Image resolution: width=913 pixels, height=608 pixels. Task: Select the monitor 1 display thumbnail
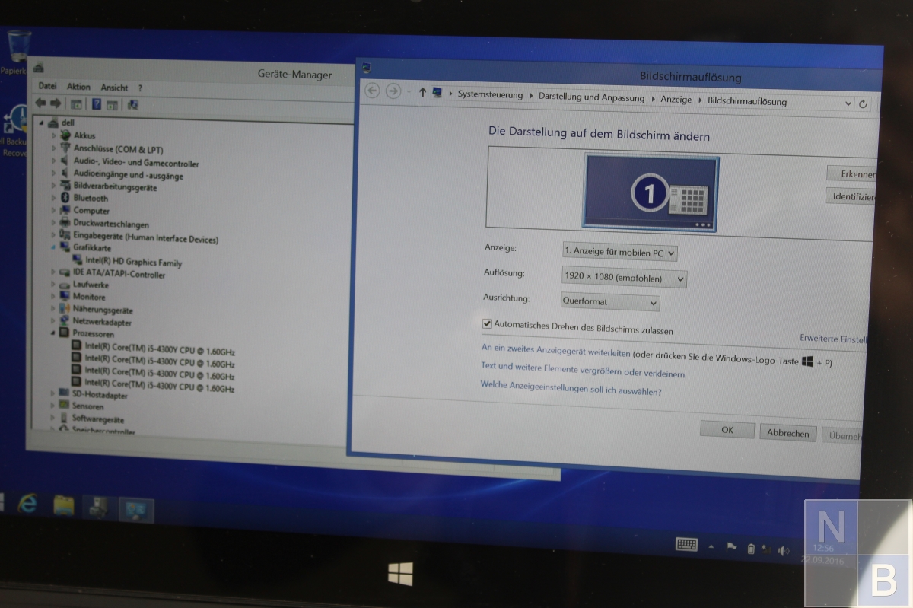point(651,192)
